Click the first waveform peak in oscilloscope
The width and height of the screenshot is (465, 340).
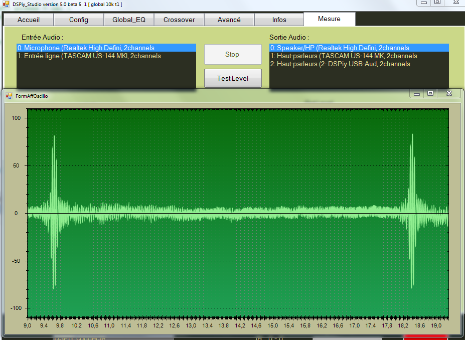54,137
